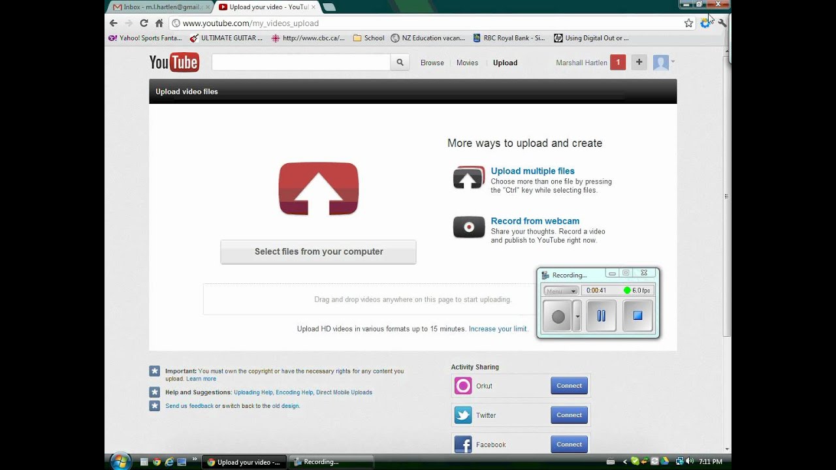This screenshot has height=470, width=836.
Task: Open Using Digital Out bookmark
Action: click(x=592, y=38)
